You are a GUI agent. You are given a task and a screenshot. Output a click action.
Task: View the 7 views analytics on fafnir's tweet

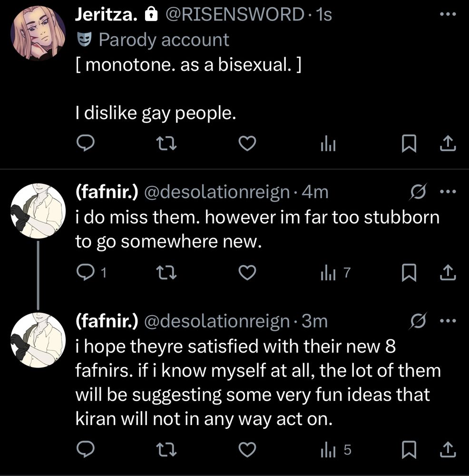(x=335, y=273)
